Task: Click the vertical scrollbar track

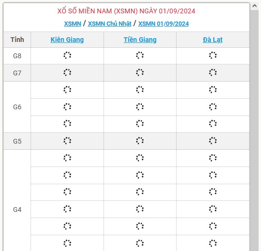Action: (x=254, y=130)
